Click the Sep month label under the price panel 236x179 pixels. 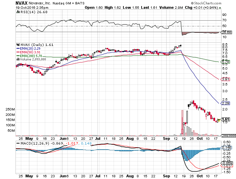(166, 138)
